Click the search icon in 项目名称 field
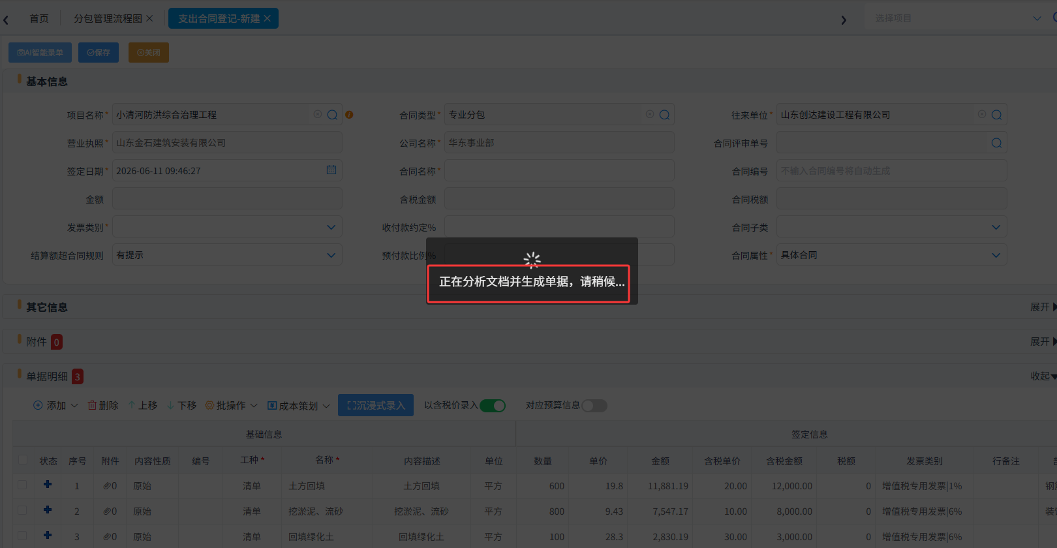Image resolution: width=1057 pixels, height=548 pixels. pos(332,115)
